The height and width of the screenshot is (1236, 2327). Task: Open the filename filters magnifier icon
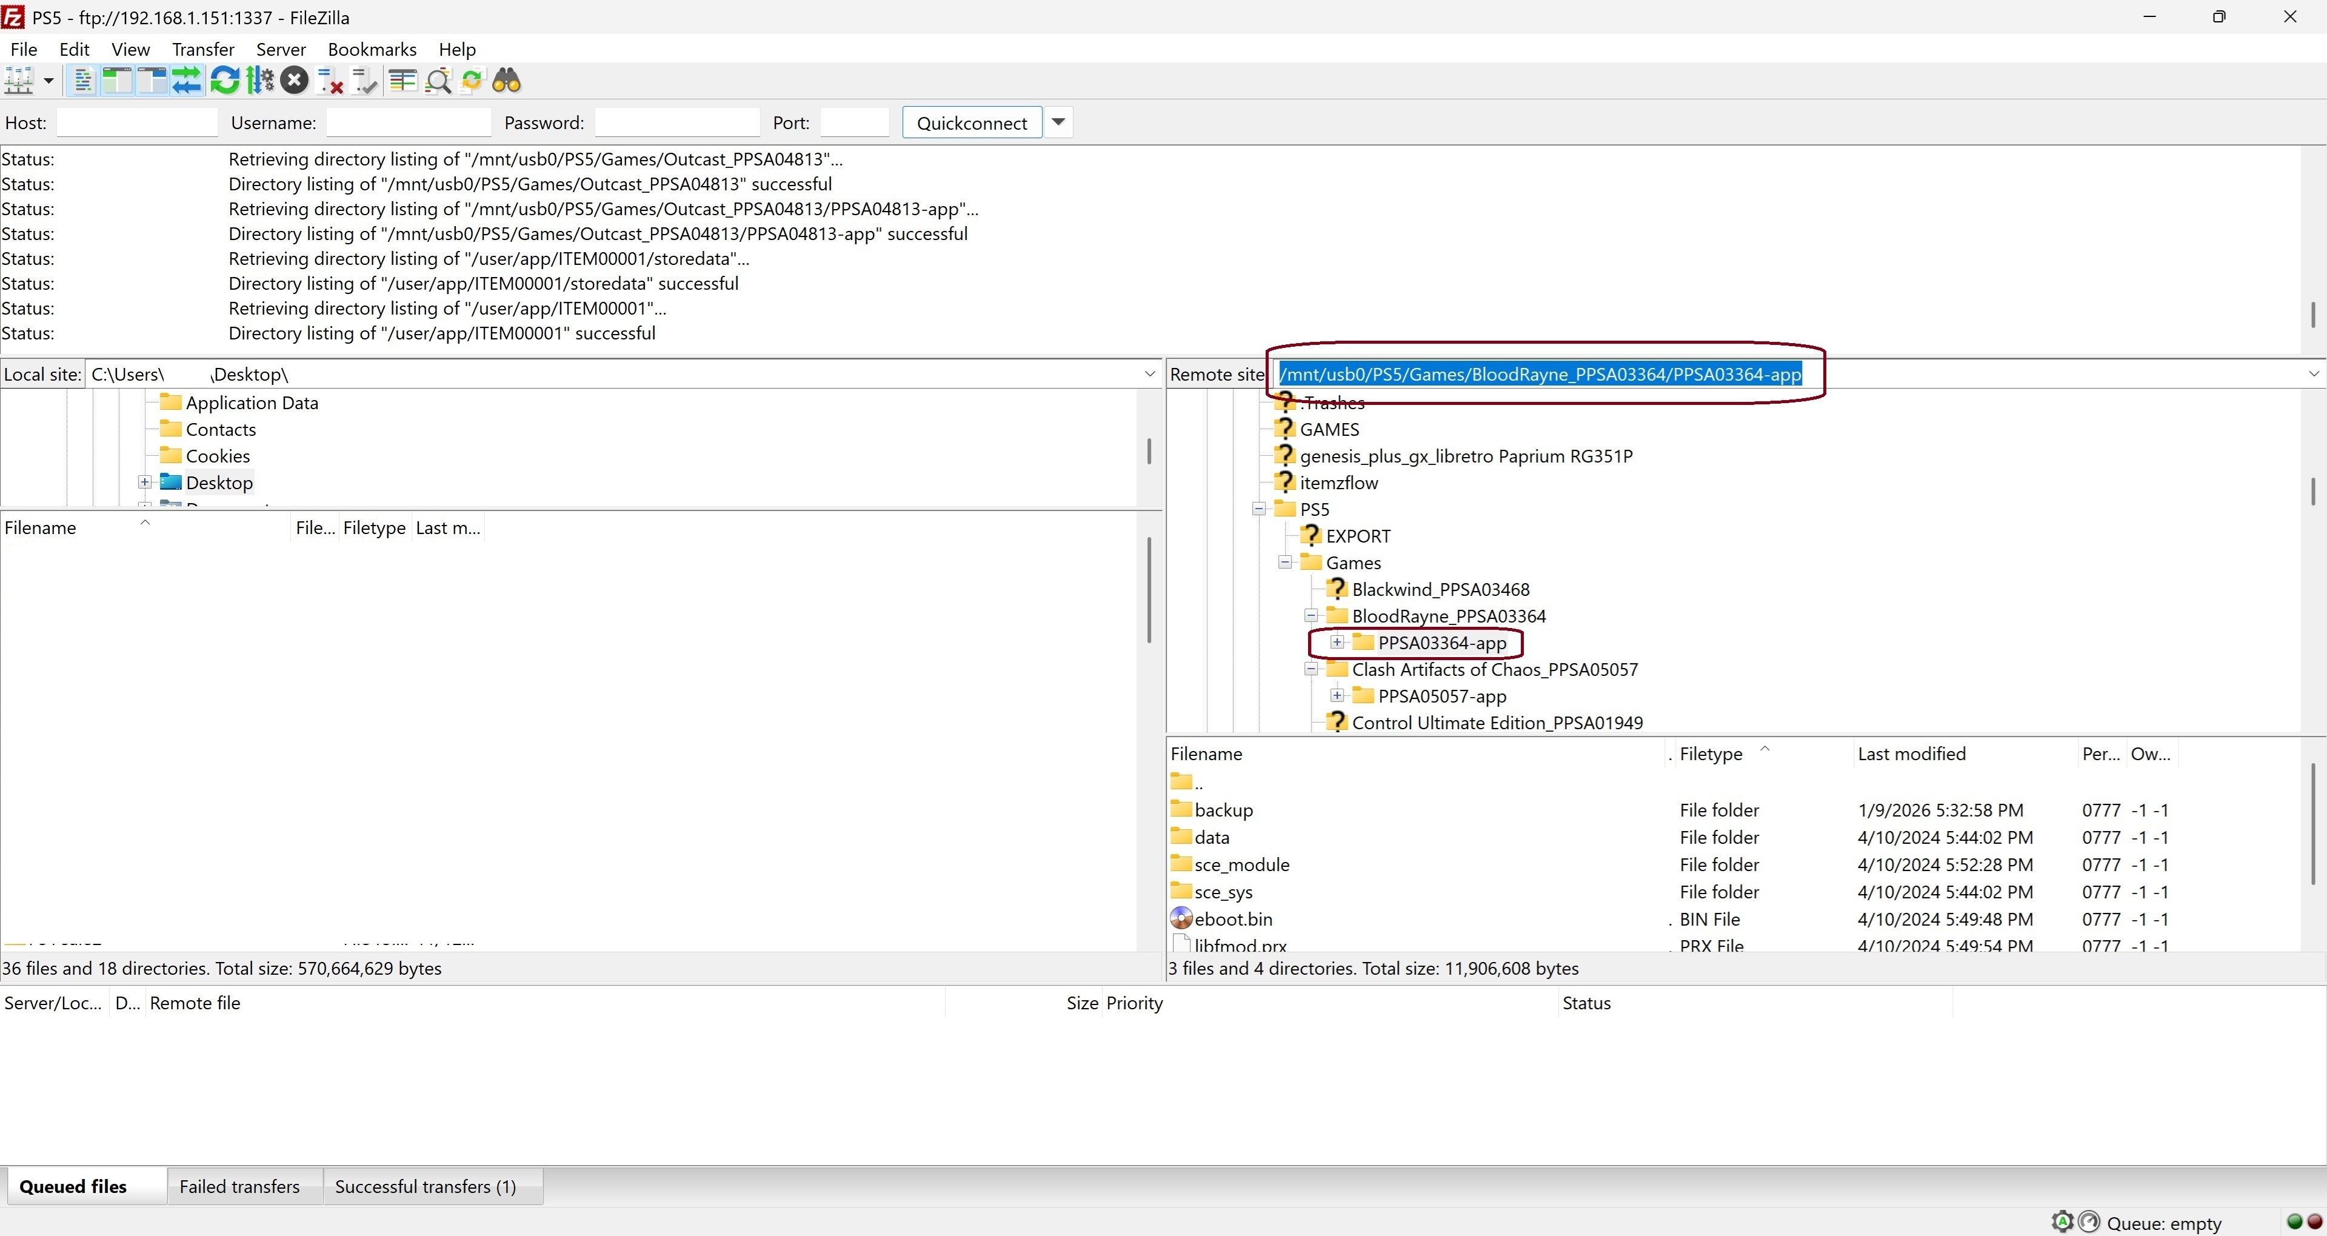coord(438,81)
